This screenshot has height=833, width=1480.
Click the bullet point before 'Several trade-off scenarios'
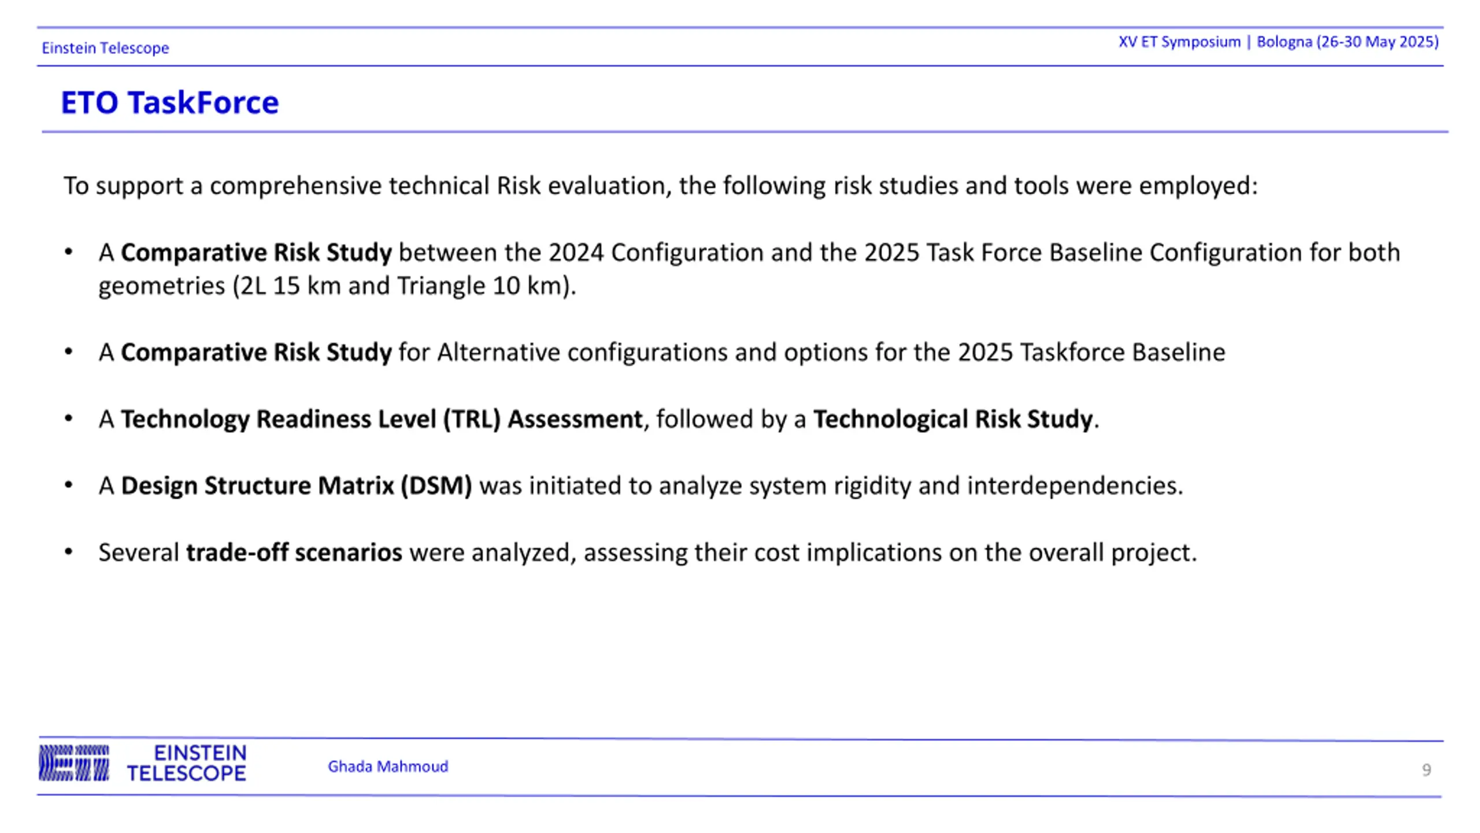click(x=69, y=552)
